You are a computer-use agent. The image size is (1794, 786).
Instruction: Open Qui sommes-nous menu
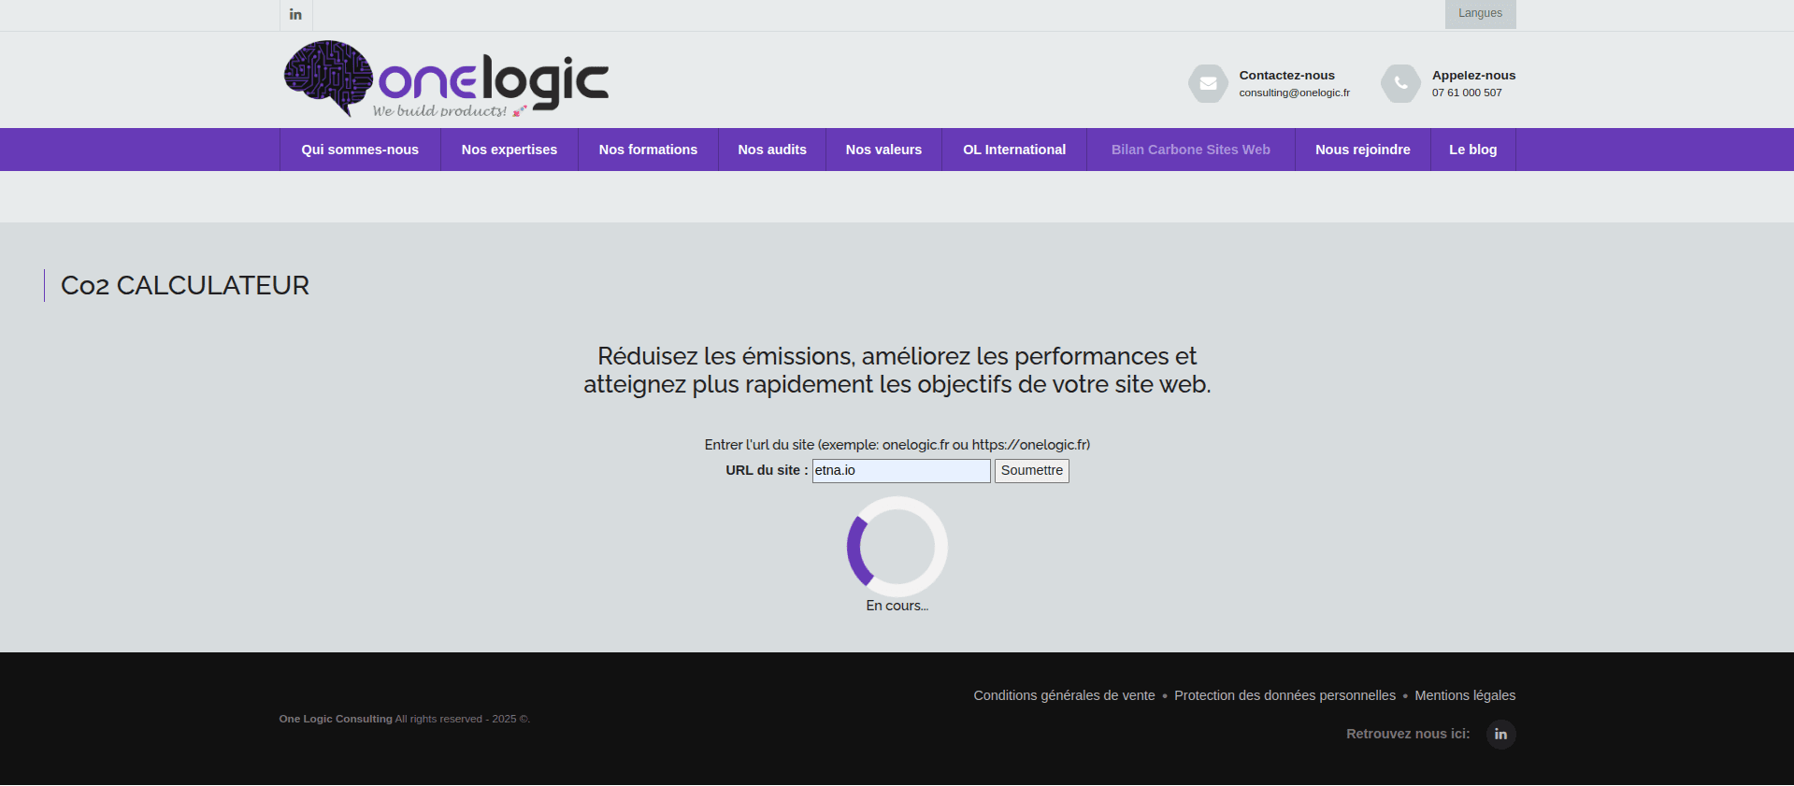[360, 150]
